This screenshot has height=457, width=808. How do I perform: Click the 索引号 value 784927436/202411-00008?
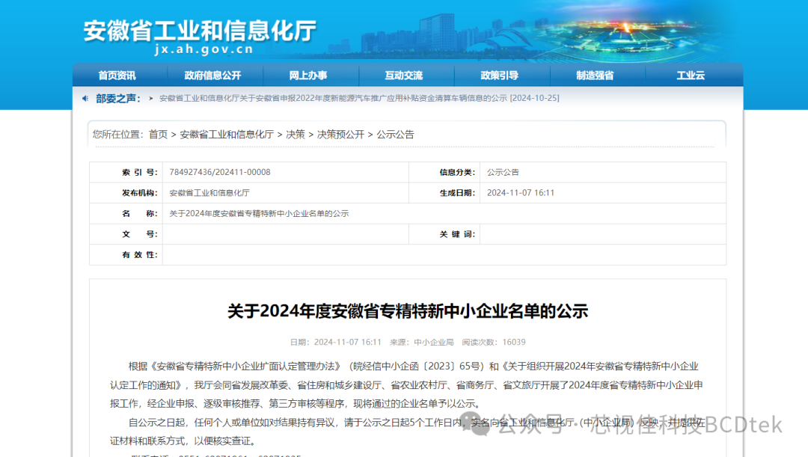219,172
